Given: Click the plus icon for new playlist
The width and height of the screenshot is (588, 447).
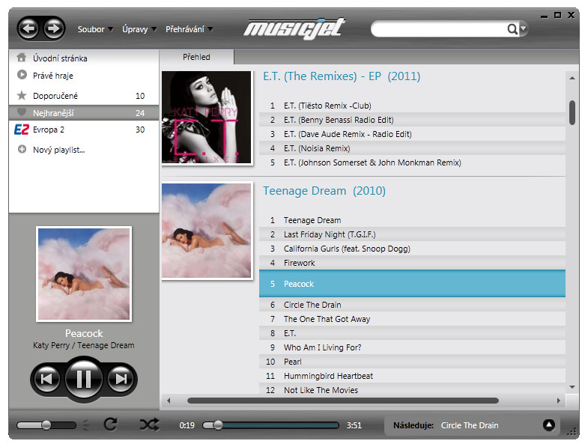Looking at the screenshot, I should click(22, 149).
